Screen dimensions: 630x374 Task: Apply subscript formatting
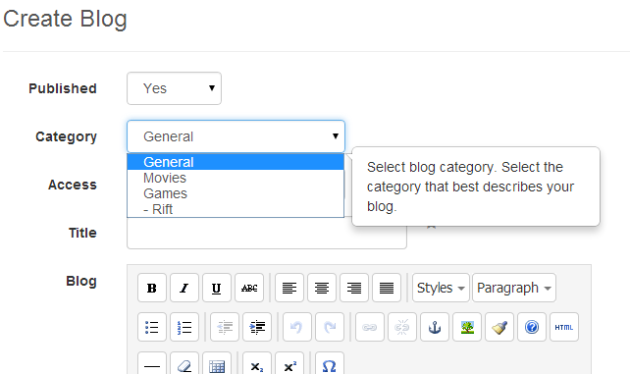click(257, 364)
